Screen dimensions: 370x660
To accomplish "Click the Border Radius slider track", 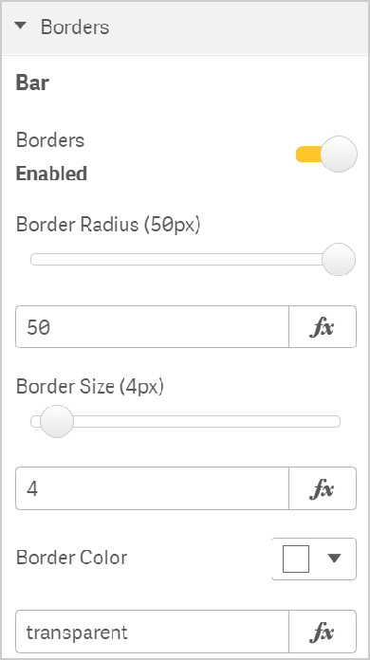I will click(x=185, y=259).
